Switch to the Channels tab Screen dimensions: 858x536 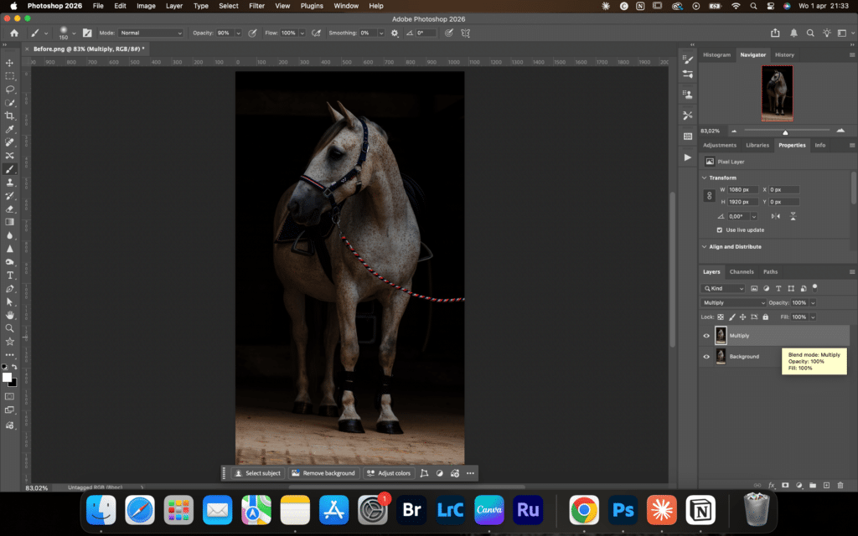[742, 271]
